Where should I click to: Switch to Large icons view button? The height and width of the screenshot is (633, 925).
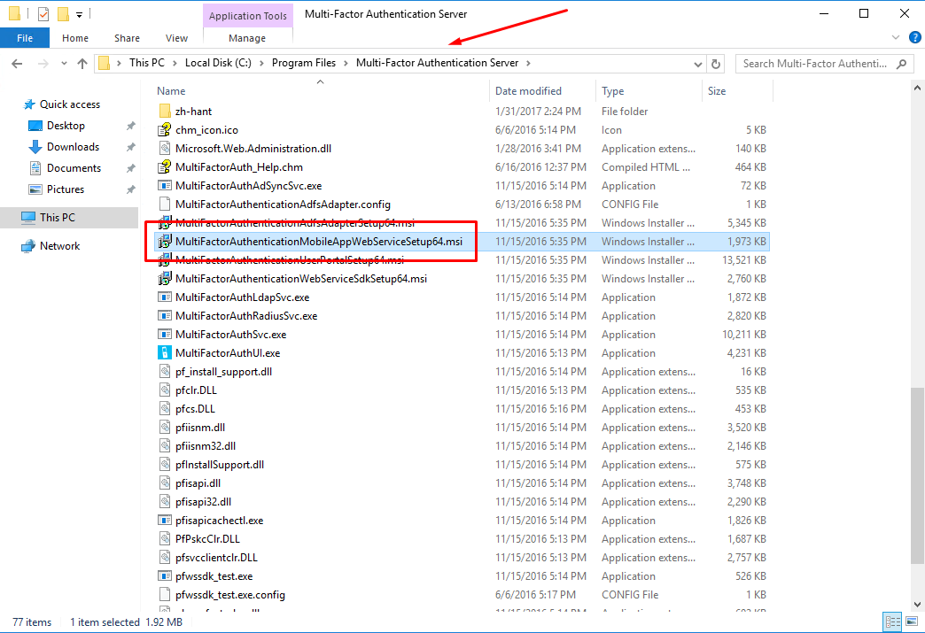(x=912, y=621)
